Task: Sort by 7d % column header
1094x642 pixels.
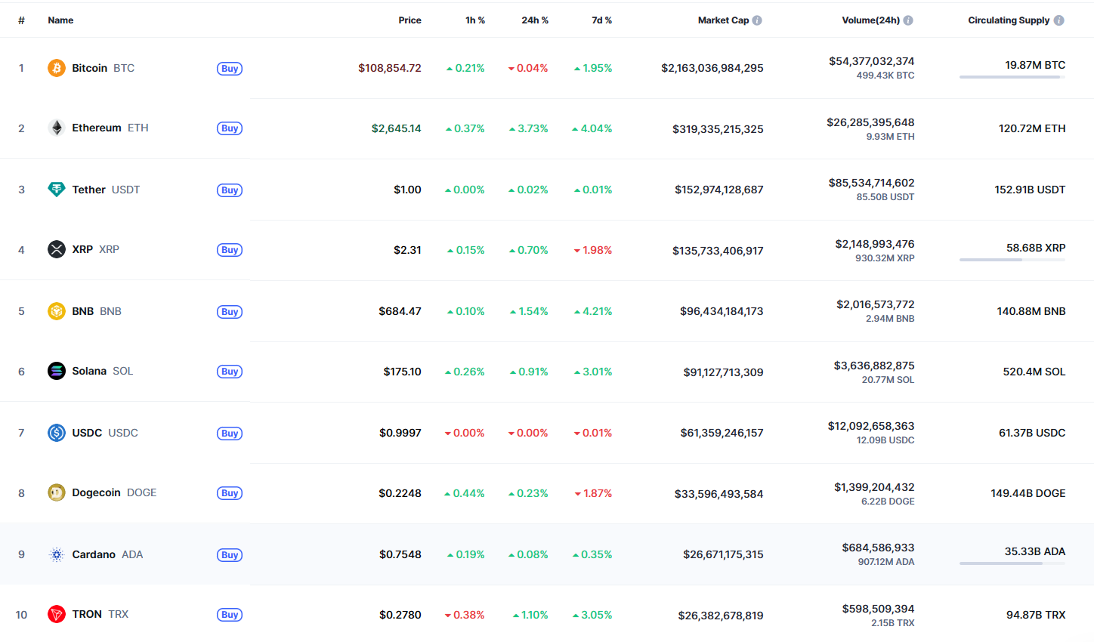Action: [x=601, y=20]
